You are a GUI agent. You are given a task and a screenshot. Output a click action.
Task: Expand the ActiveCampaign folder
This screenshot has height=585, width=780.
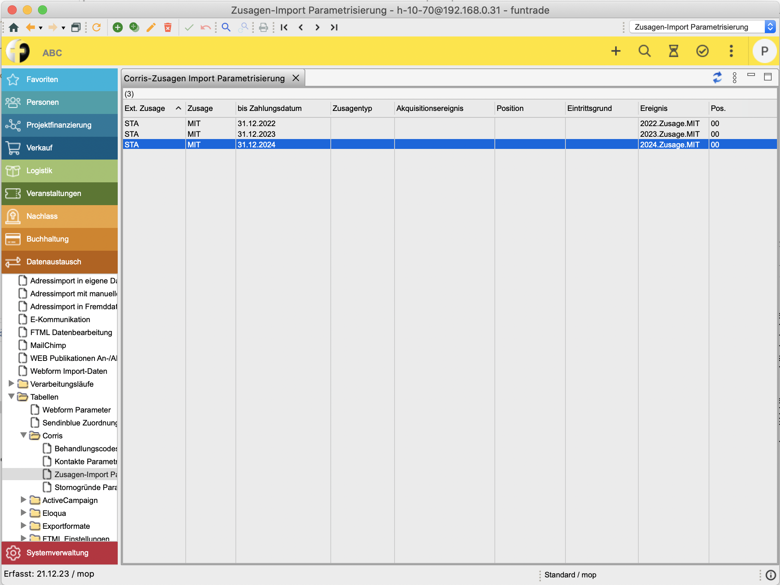[x=24, y=500]
